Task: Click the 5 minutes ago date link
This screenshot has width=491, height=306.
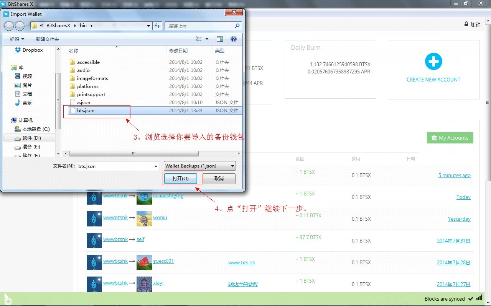Action: 454,176
